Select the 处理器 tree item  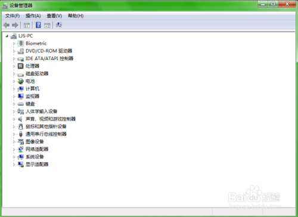coord(32,66)
